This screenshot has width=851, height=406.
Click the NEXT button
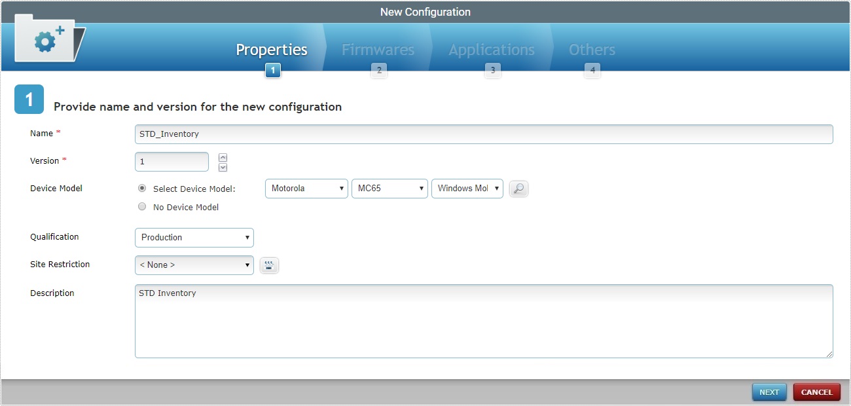(x=769, y=392)
